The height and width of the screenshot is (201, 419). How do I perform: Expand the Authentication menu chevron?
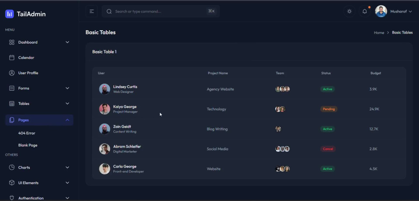(67, 198)
